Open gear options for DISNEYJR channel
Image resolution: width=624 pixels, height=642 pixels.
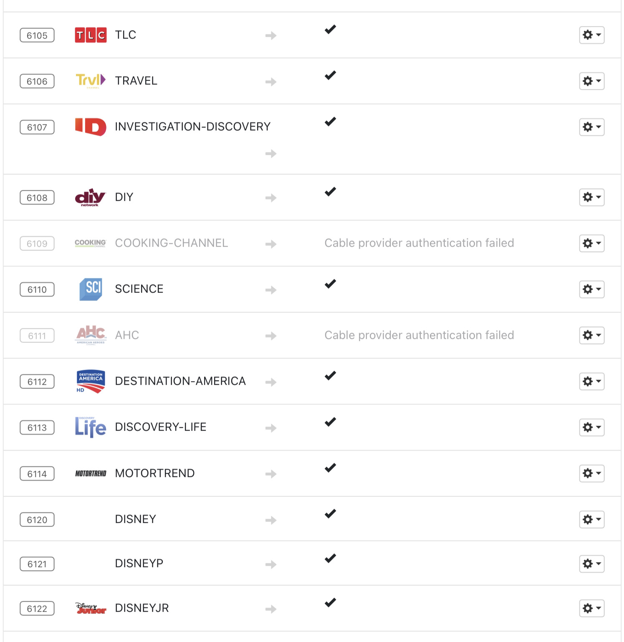click(x=591, y=608)
